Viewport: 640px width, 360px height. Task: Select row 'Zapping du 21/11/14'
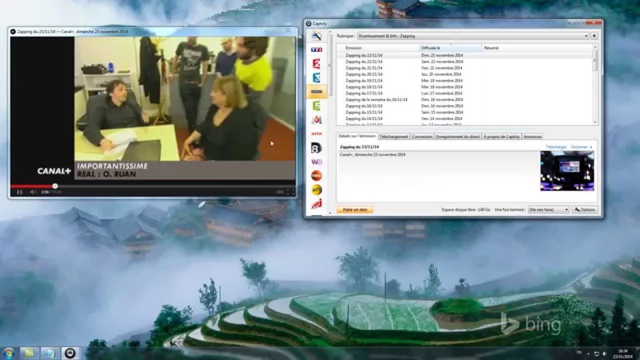pos(464,67)
